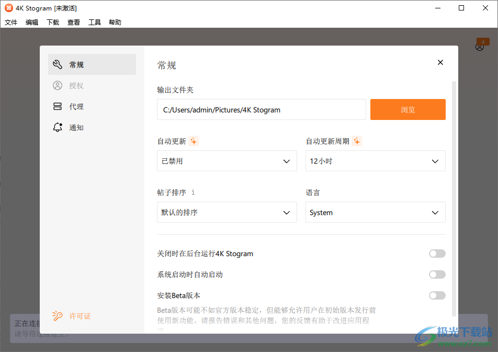Open the 查看 menu
Image resolution: width=498 pixels, height=352 pixels.
pos(74,22)
